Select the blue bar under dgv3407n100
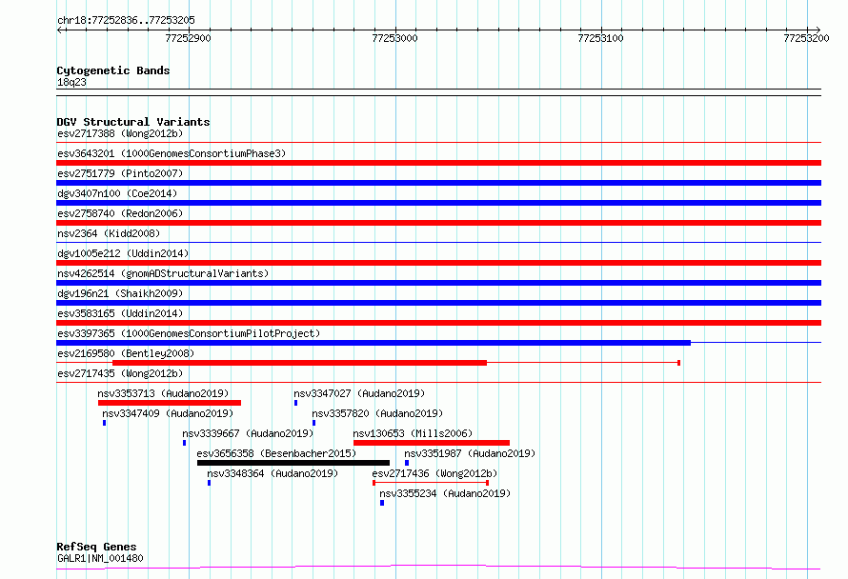The height and width of the screenshot is (579, 848). [438, 203]
